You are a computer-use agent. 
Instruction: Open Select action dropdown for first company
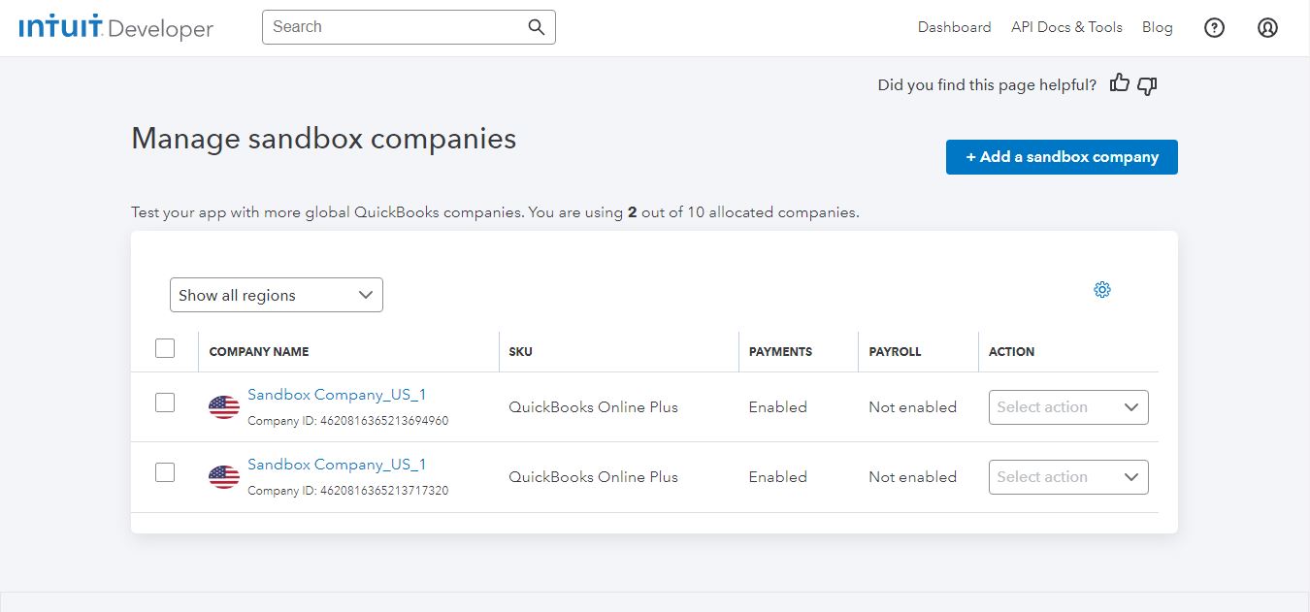tap(1067, 407)
